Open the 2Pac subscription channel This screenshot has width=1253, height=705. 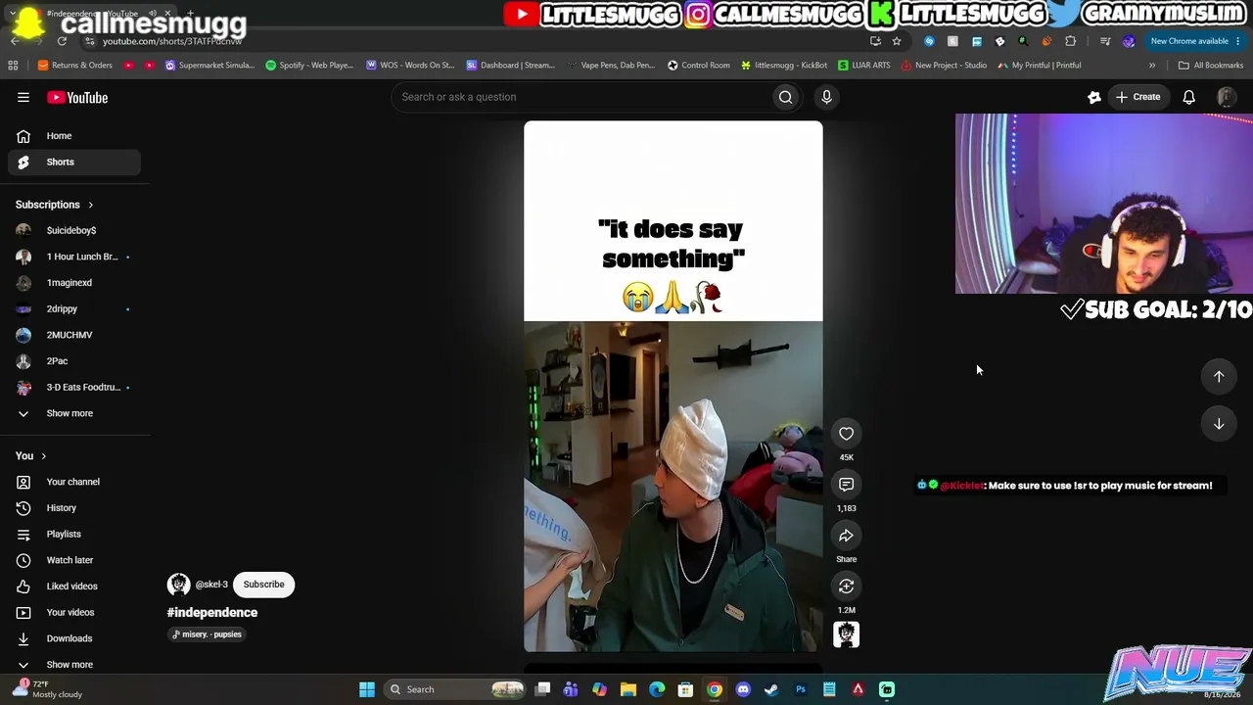74,361
